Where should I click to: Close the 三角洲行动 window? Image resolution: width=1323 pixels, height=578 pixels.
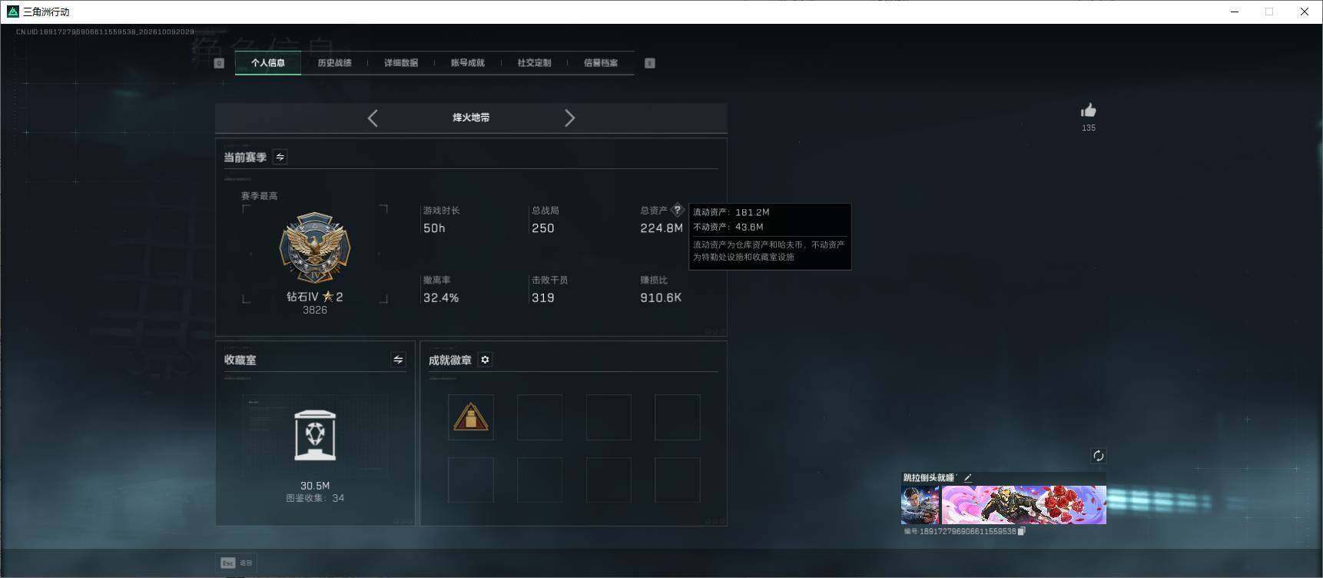click(1304, 12)
